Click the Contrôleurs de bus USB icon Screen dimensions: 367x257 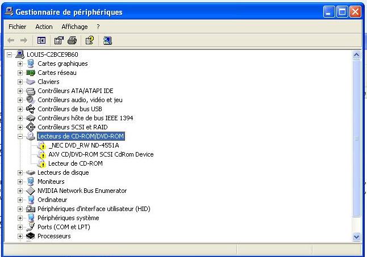coord(31,109)
